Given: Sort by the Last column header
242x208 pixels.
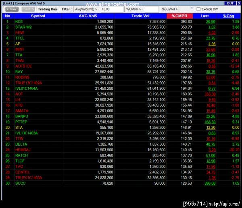Looking at the screenshot, I should [204, 16].
